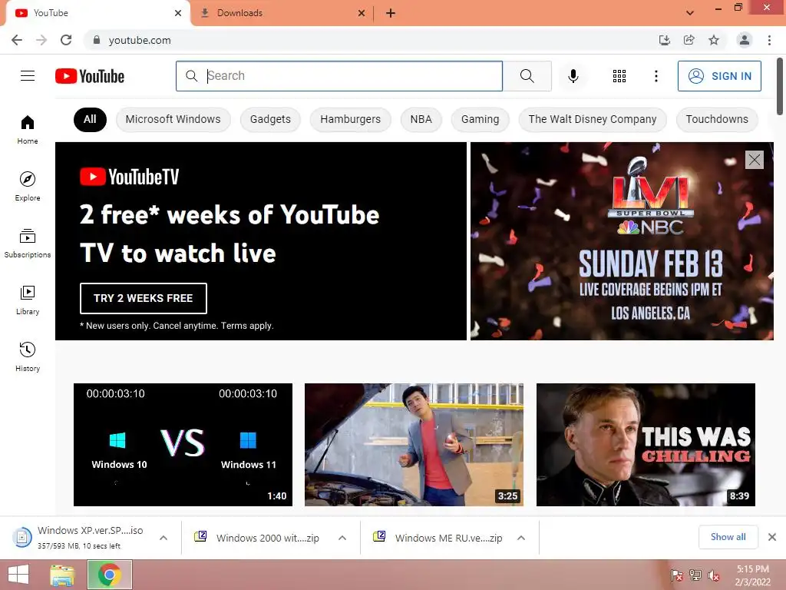
Task: Open Explore in sidebar
Action: pos(28,186)
